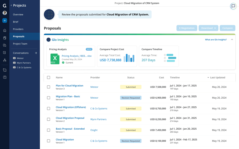Add a new conversation with plus icon
239x149 pixels.
click(x=36, y=53)
